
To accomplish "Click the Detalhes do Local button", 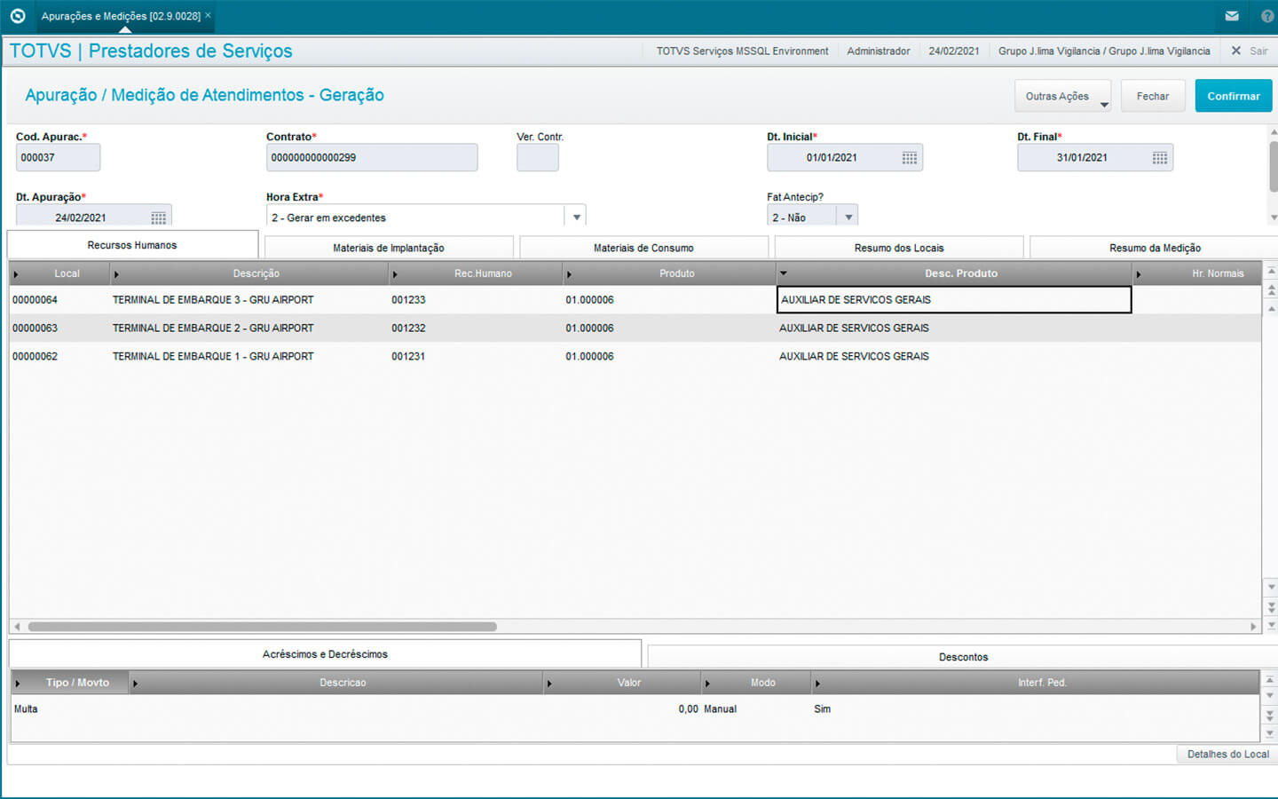I will coord(1227,754).
